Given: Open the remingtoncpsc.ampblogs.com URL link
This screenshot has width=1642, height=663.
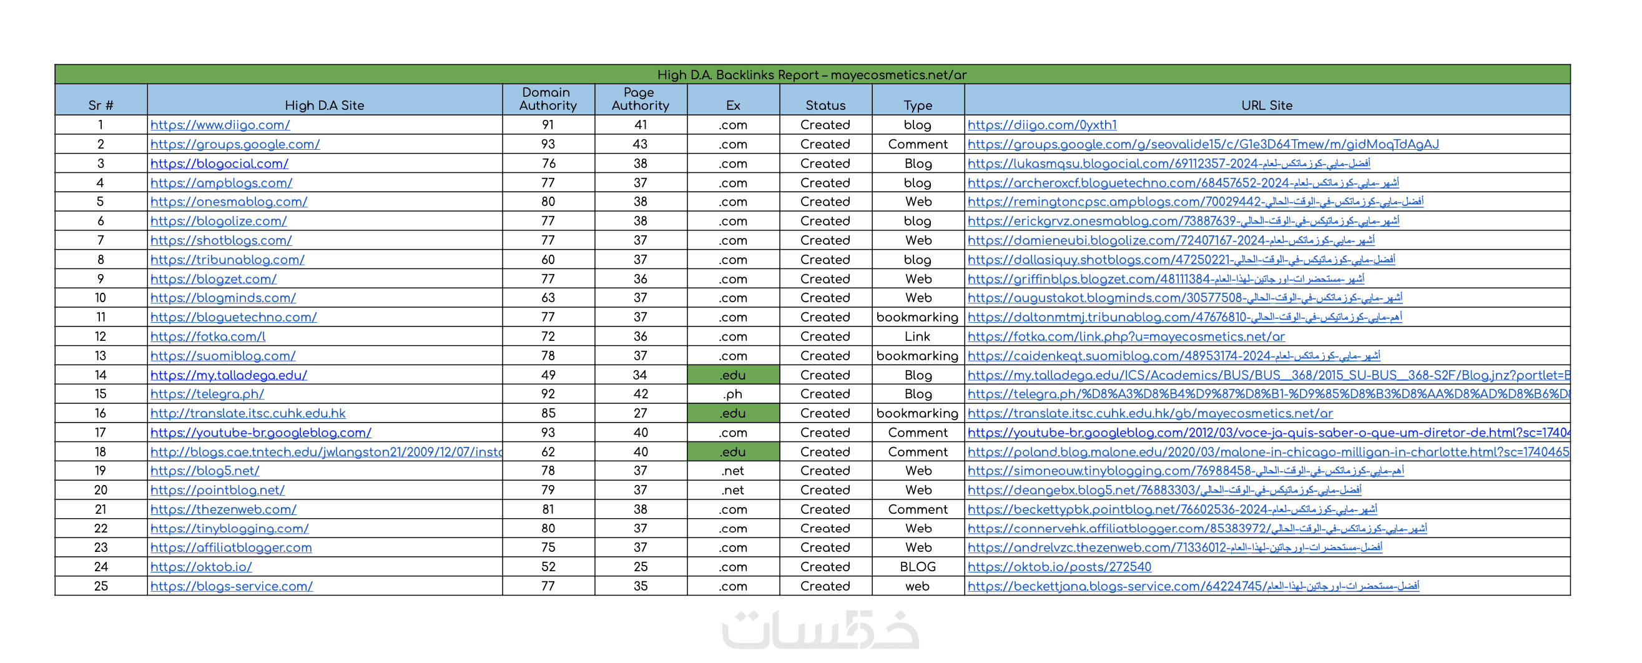Looking at the screenshot, I should (x=1195, y=202).
